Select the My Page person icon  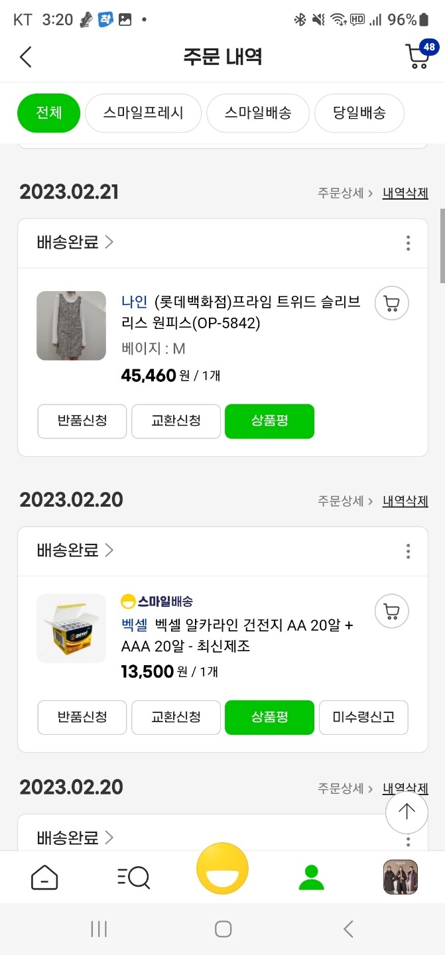click(311, 877)
